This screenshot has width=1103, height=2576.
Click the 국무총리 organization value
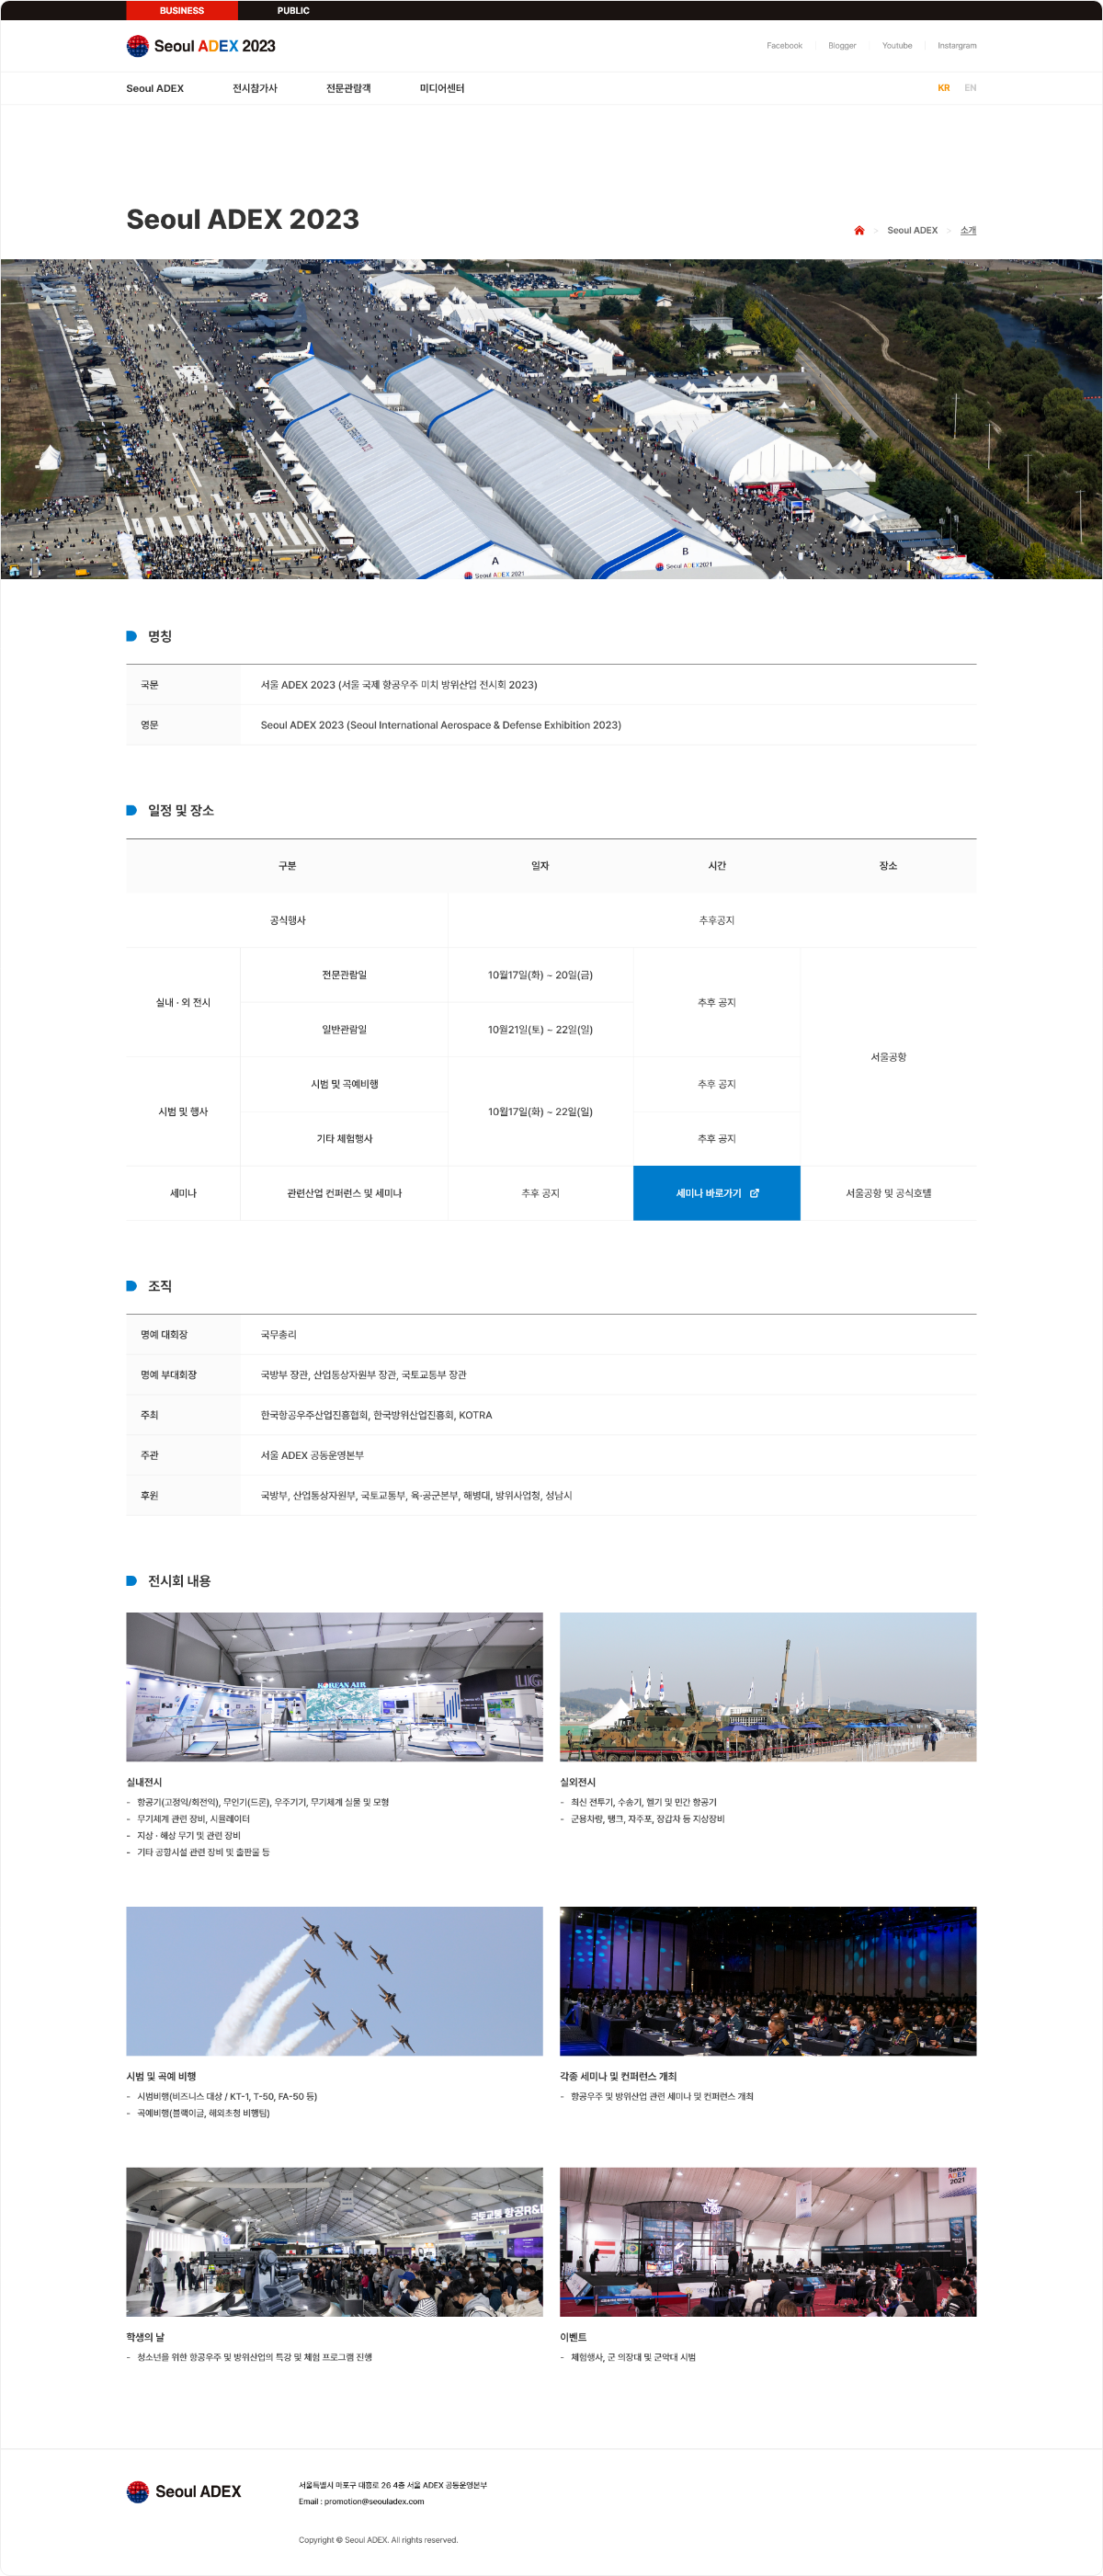click(278, 1335)
